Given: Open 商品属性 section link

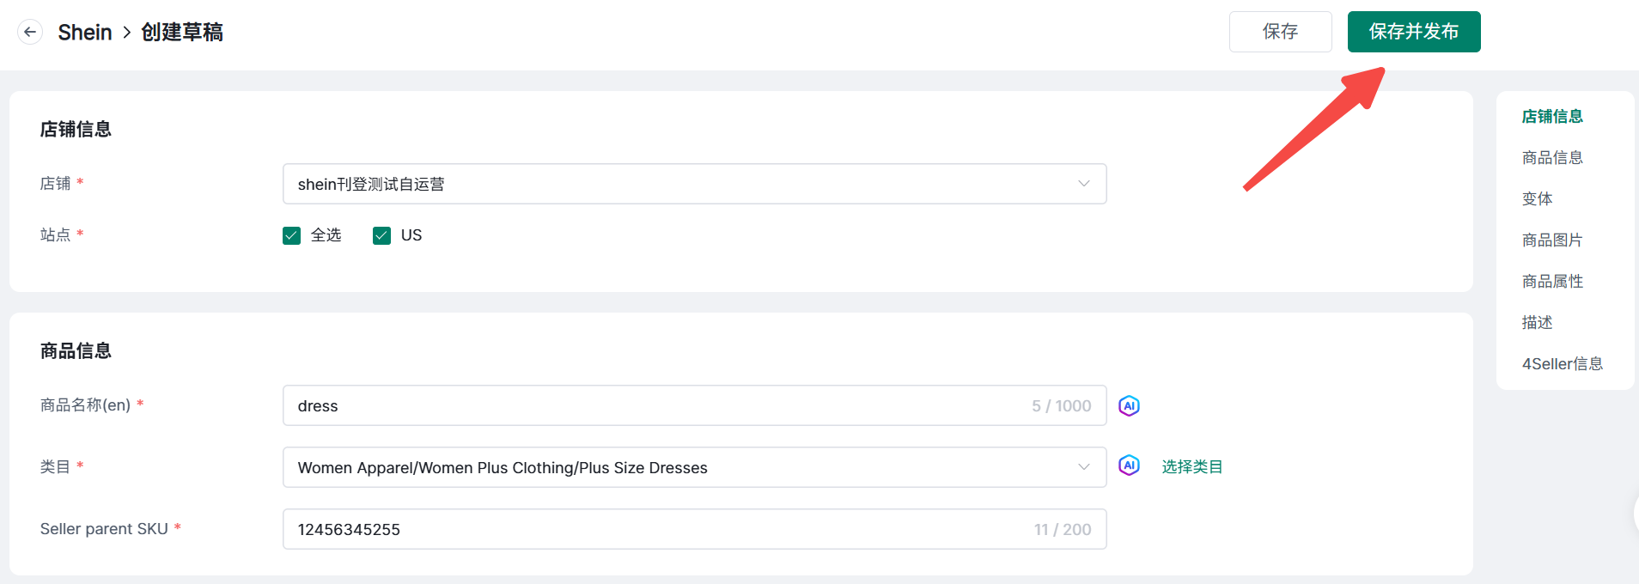Looking at the screenshot, I should pyautogui.click(x=1552, y=282).
